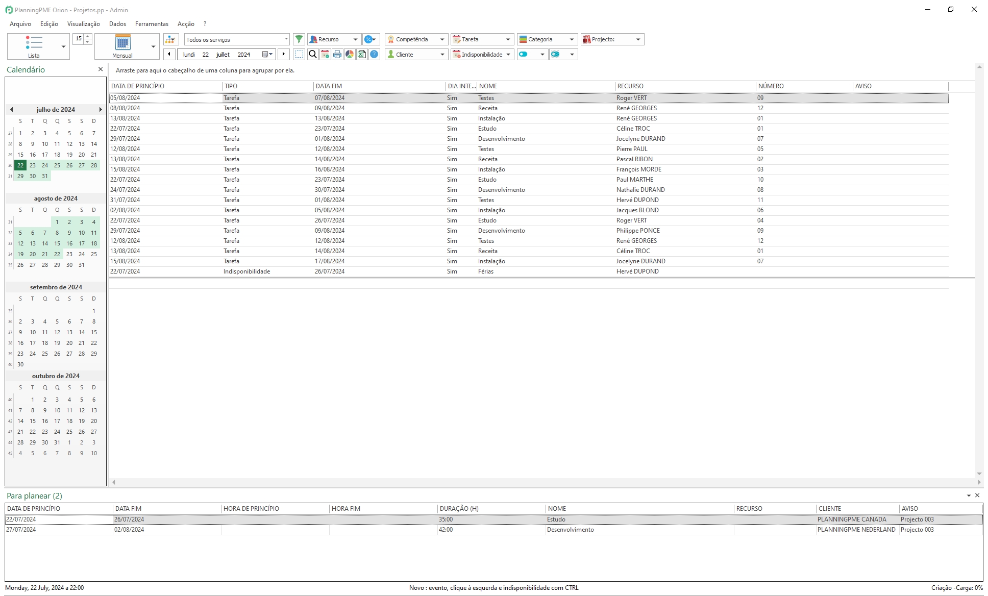Viewport: 988px width, 596px height.
Task: Select July 22 in mini calendar
Action: 20,165
